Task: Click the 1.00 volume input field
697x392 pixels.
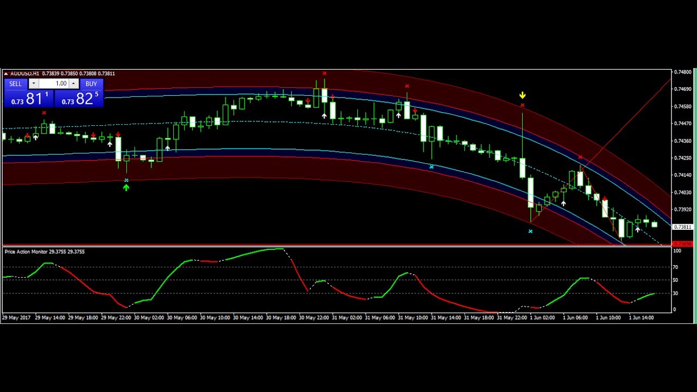Action: (x=53, y=84)
